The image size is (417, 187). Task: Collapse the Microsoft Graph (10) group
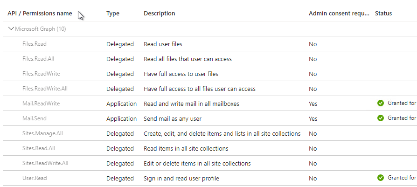click(x=11, y=29)
